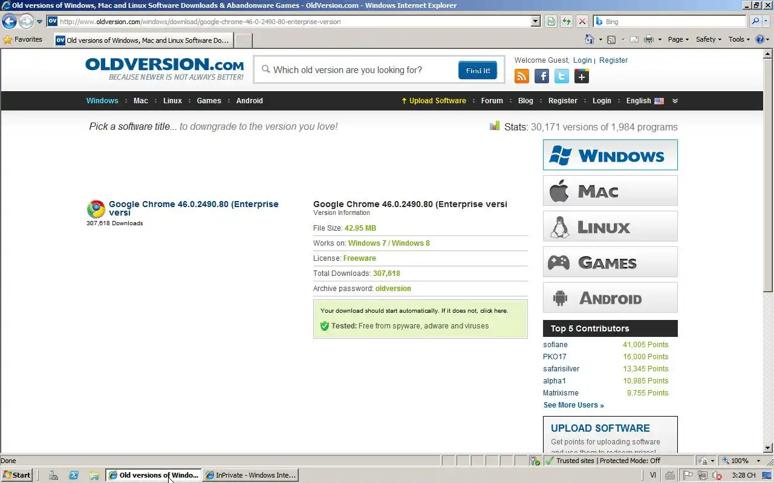Open the Windows Explorer folder taskbar icon
Image resolution: width=774 pixels, height=483 pixels.
coord(94,475)
